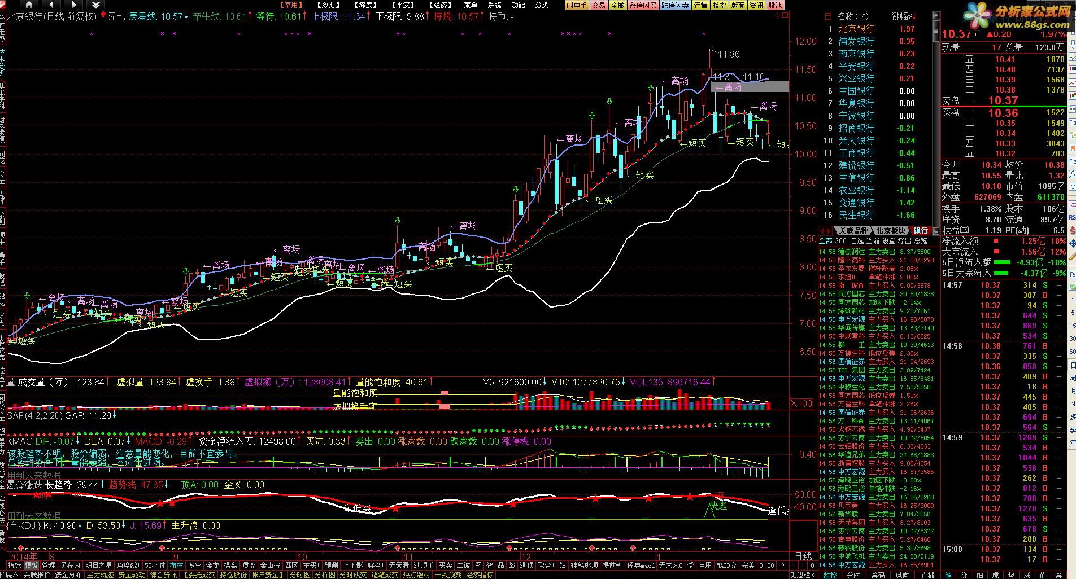Image resolution: width=1076 pixels, height=579 pixels.
Task: Open the 关联报价 bottom tab
Action: [x=37, y=574]
